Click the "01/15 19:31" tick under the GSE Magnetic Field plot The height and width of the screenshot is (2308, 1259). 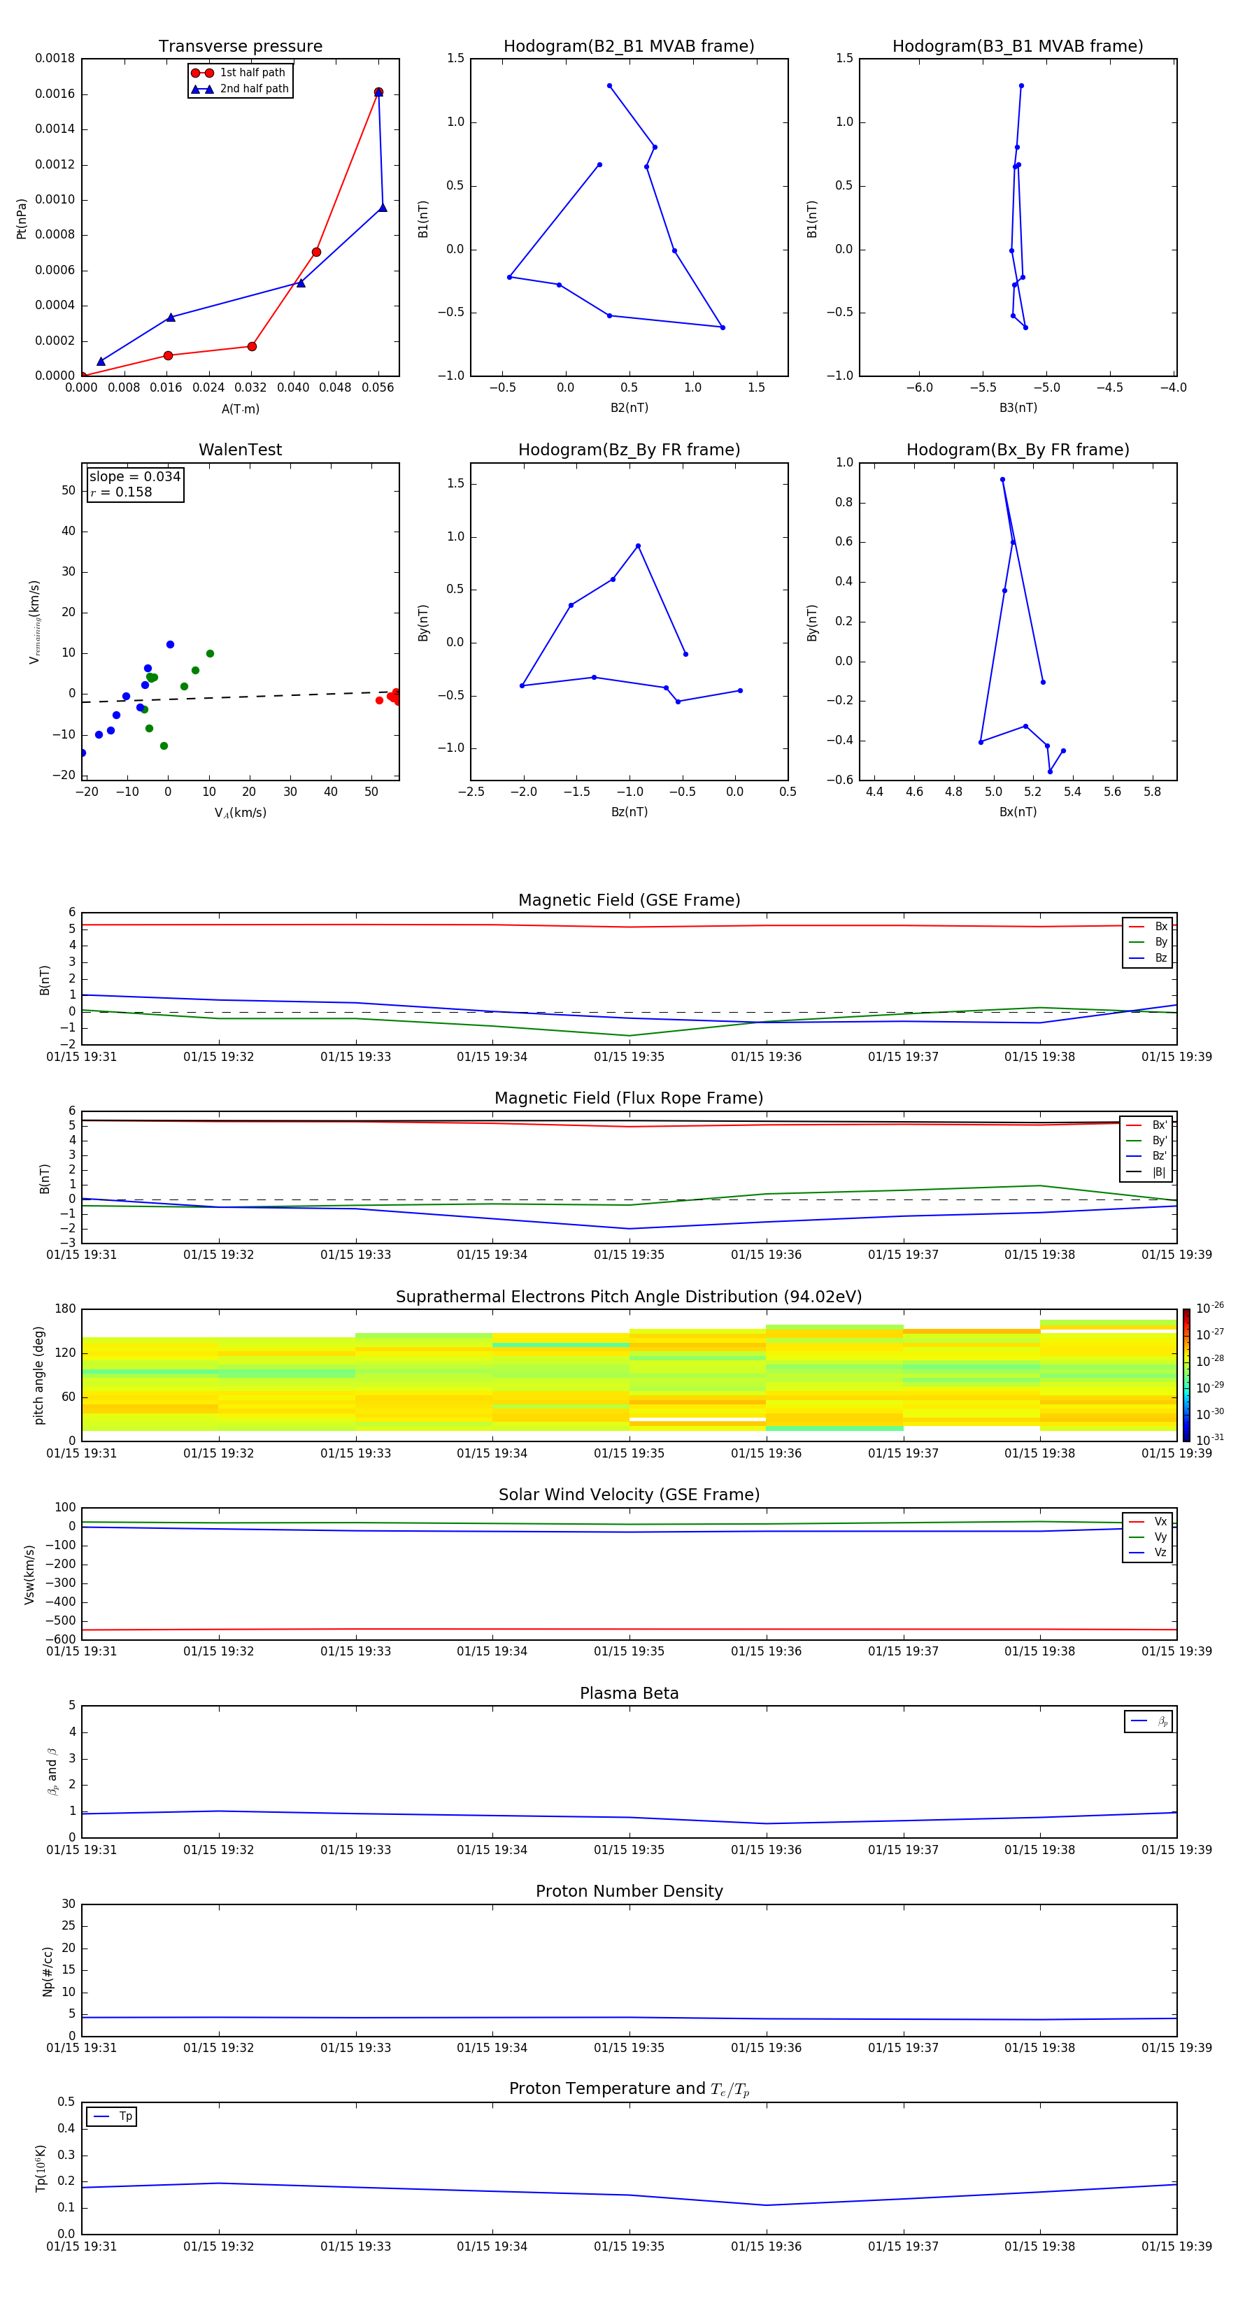tap(82, 1057)
